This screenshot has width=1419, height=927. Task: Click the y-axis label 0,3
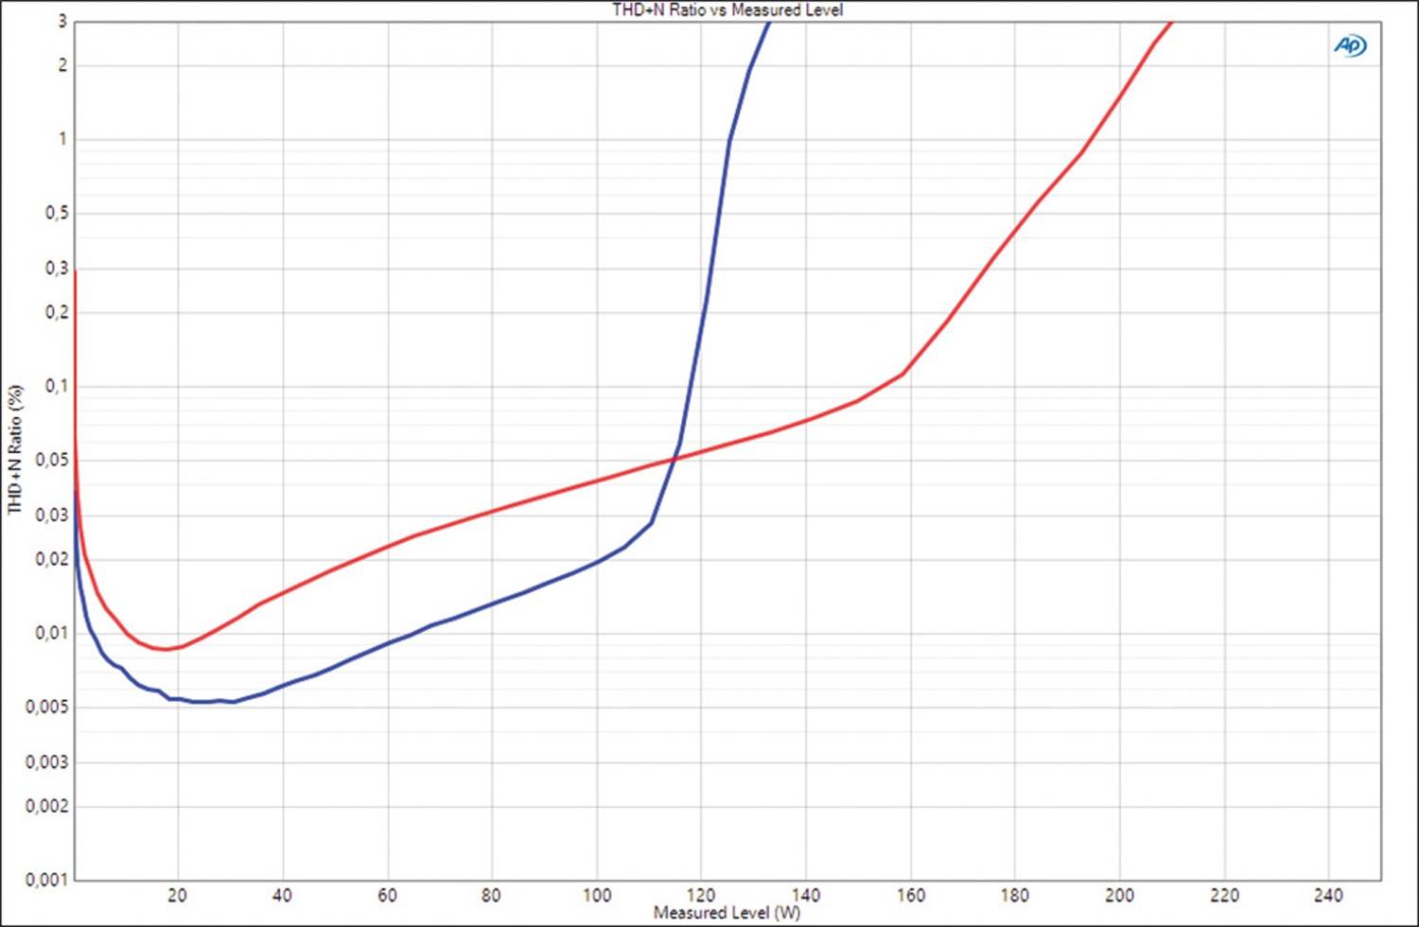57,269
